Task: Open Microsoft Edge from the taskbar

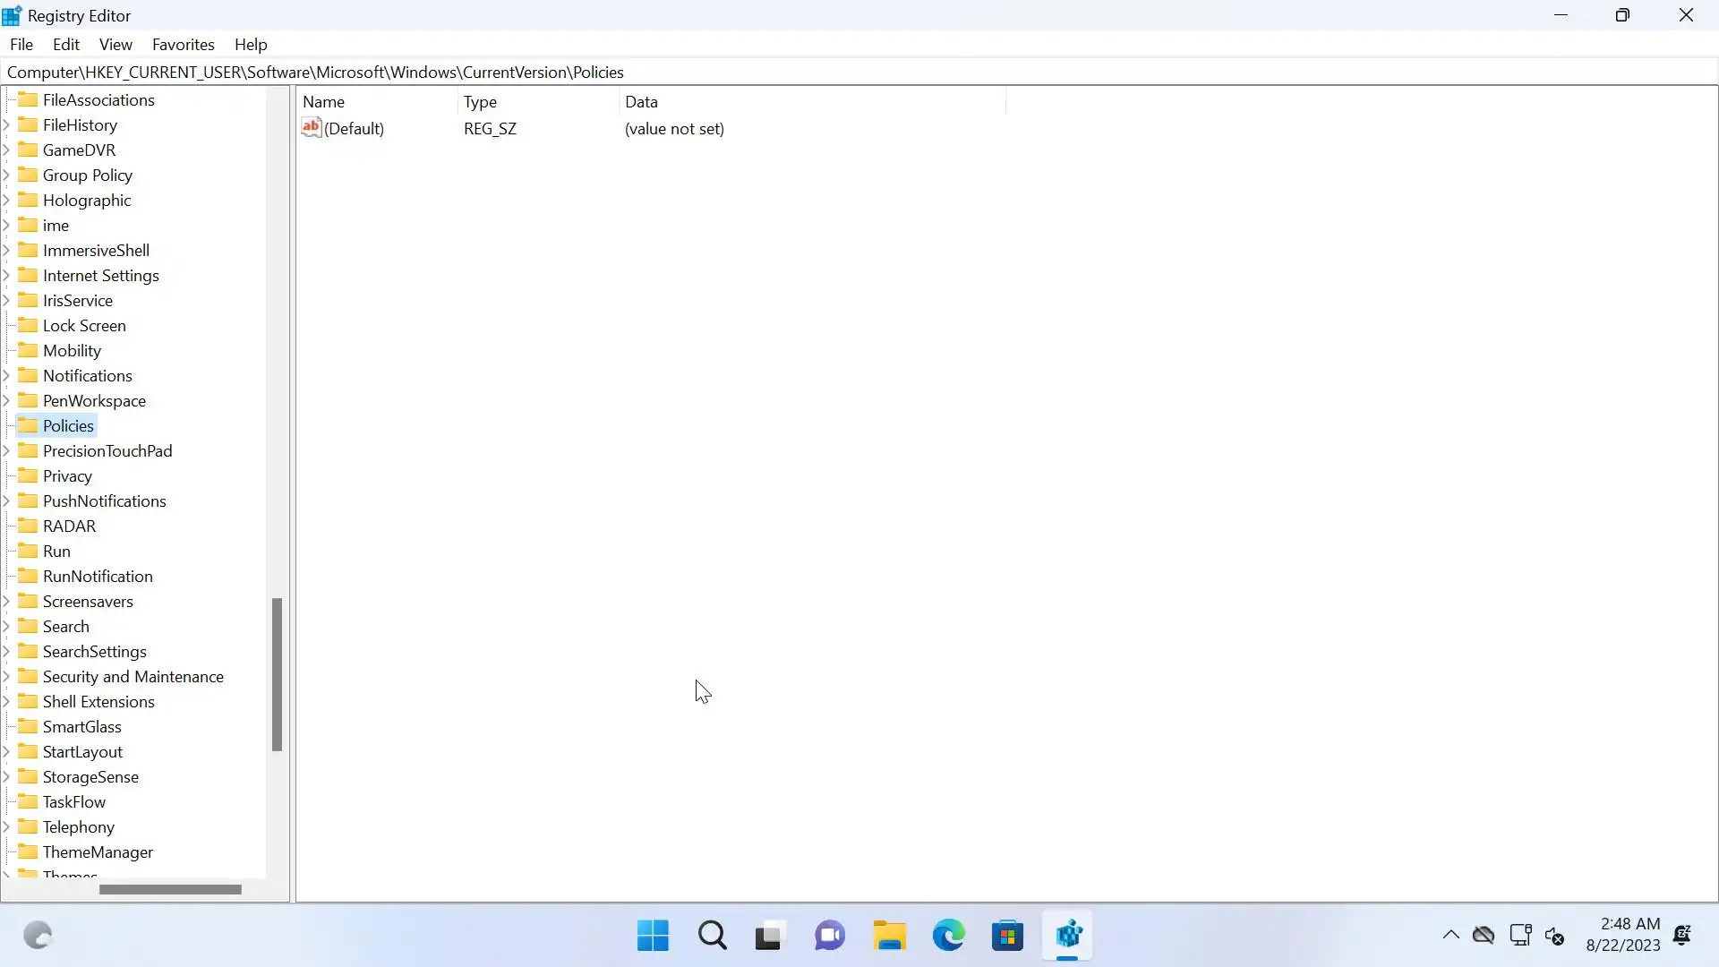Action: (x=949, y=936)
